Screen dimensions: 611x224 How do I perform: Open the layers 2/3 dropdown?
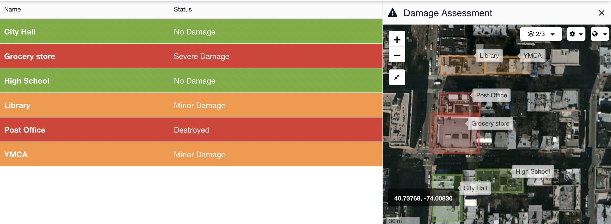tap(541, 34)
